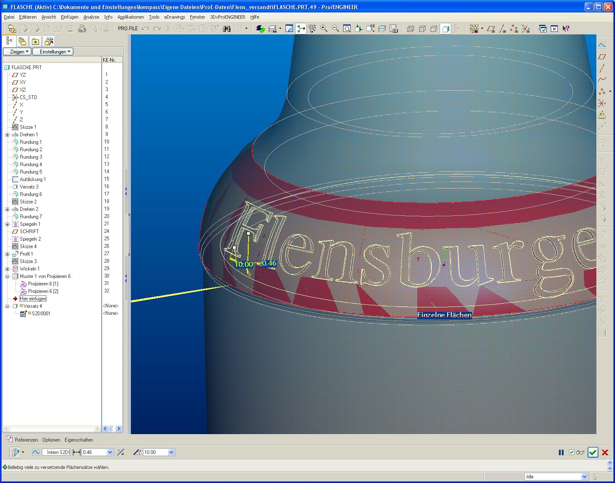Image resolution: width=615 pixels, height=483 pixels.
Task: Click the close window toolbar icon
Action: point(554,29)
